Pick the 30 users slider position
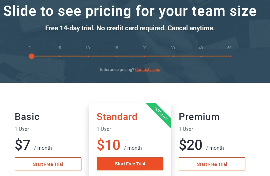 click(173, 56)
